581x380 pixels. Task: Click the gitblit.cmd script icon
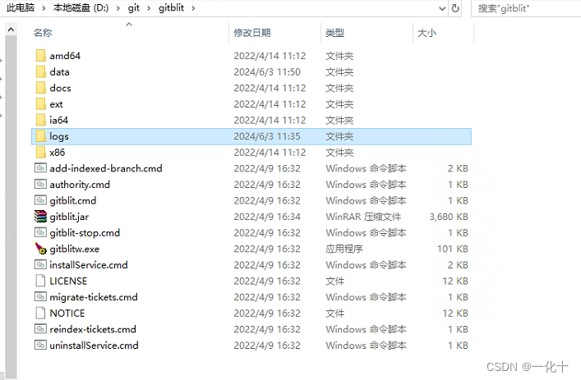coord(40,200)
